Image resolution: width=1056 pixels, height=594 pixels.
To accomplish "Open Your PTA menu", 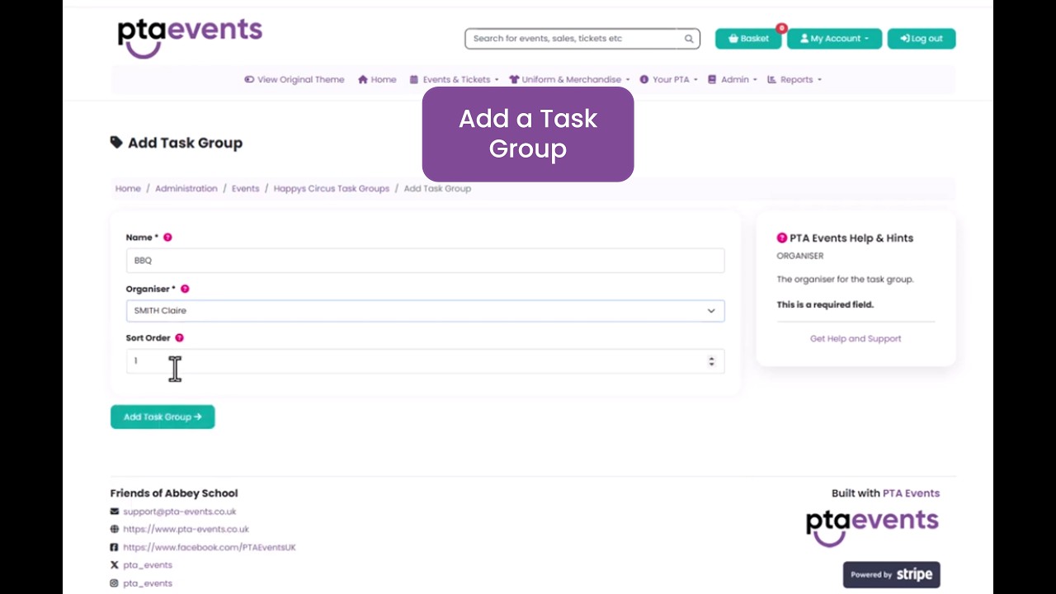I will [x=669, y=80].
